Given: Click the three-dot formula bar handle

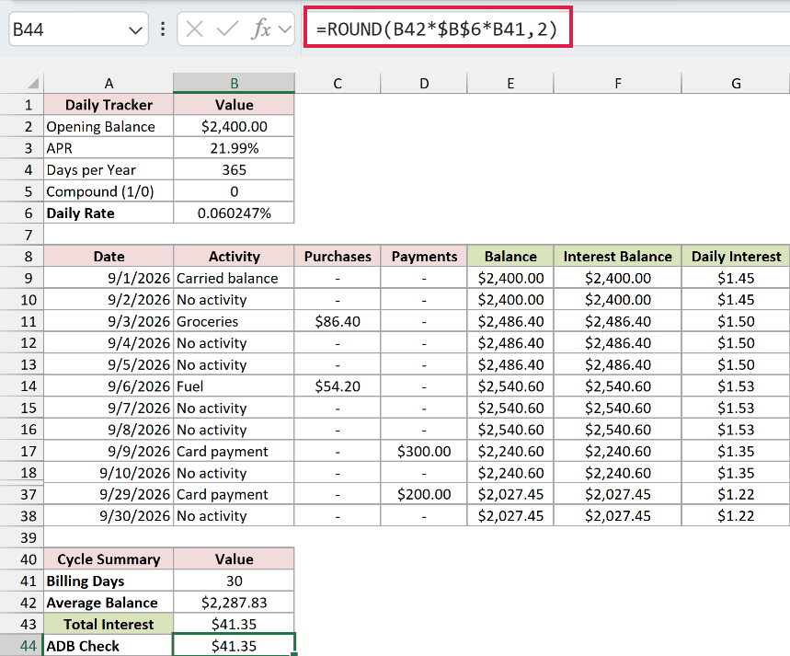Looking at the screenshot, I should click(x=162, y=29).
